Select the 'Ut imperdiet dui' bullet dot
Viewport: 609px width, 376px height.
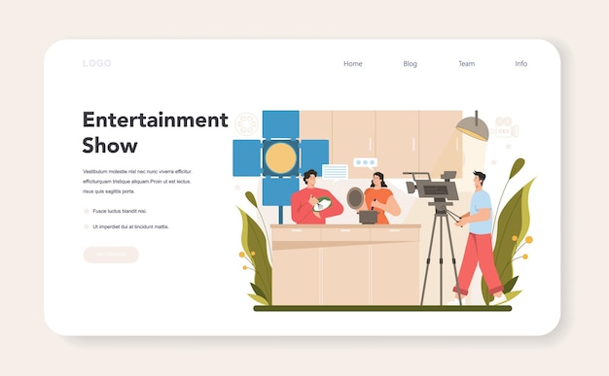click(87, 226)
